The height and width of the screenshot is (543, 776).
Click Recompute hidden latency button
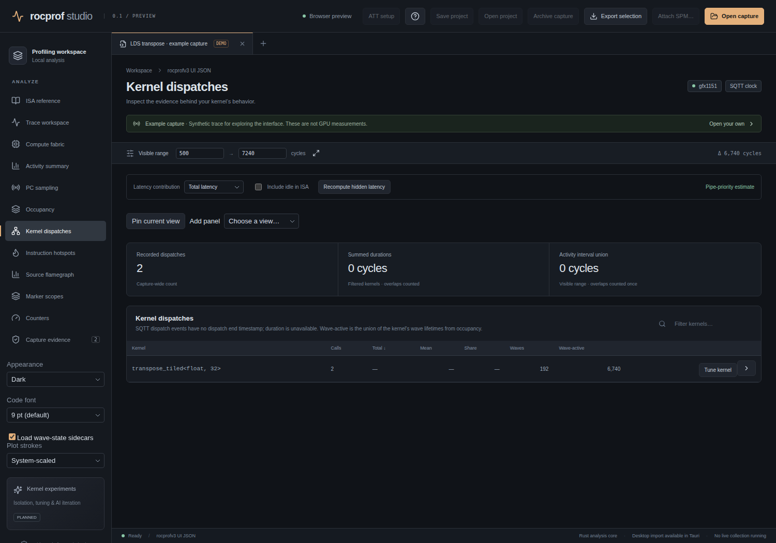[354, 187]
